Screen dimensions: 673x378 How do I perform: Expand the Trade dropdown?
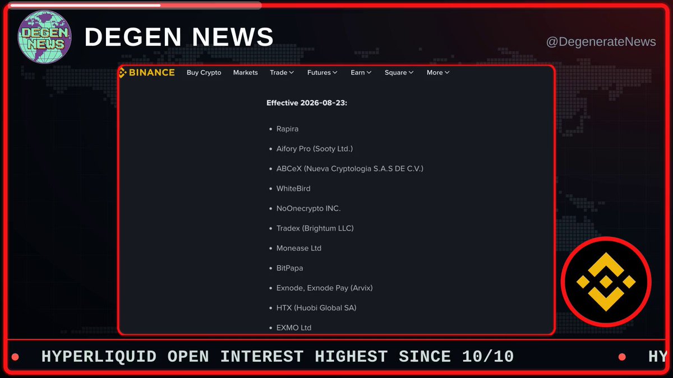pos(283,73)
